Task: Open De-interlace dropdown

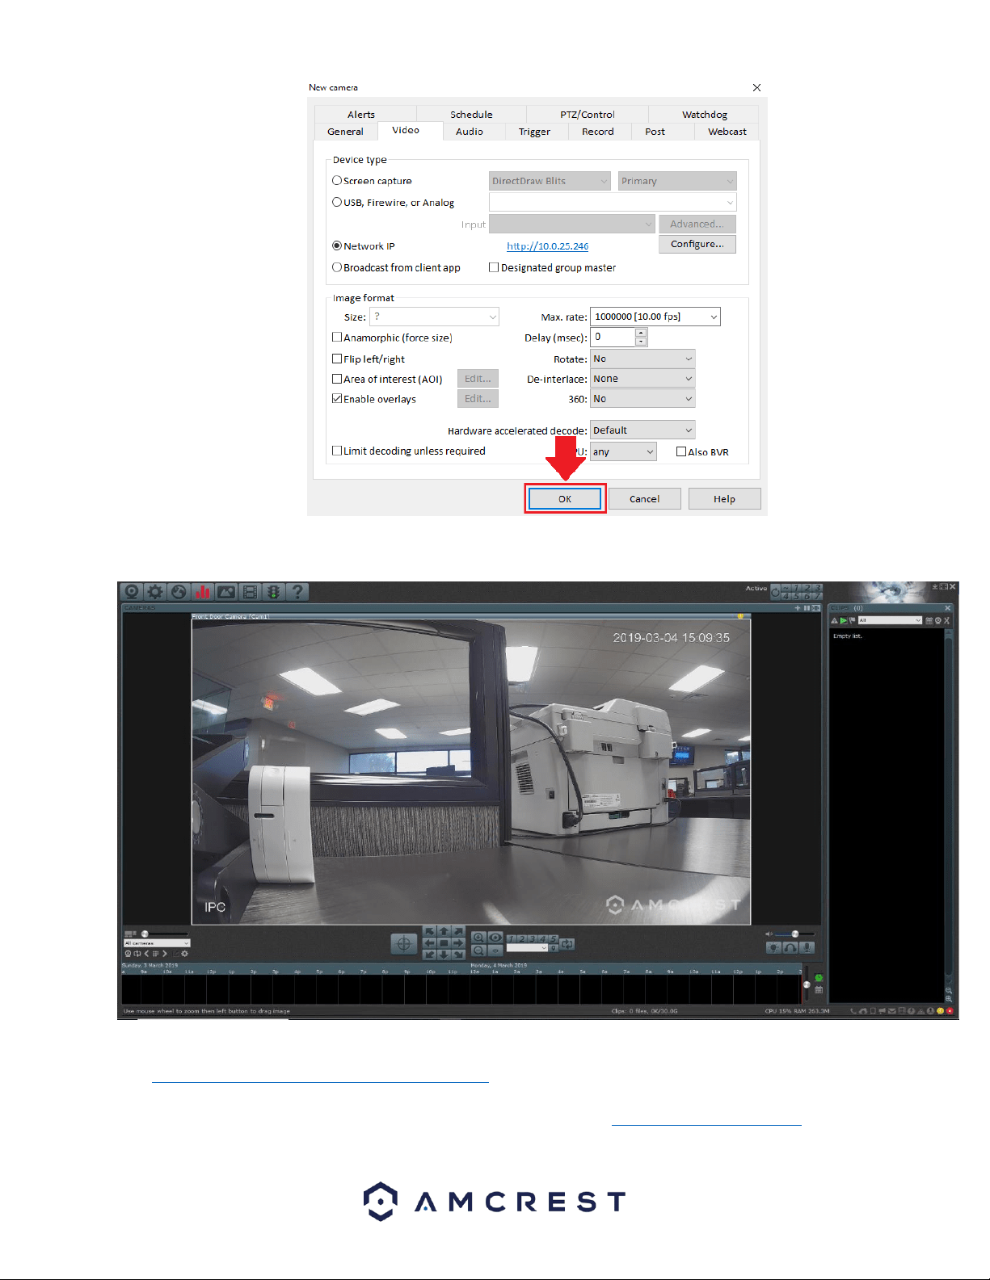Action: click(642, 379)
